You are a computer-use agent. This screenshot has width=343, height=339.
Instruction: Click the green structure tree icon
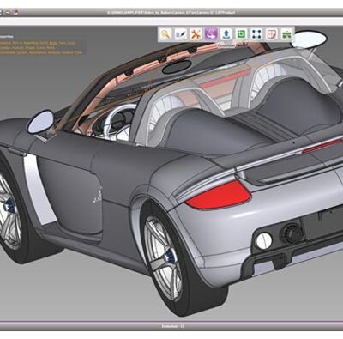[x=286, y=34]
